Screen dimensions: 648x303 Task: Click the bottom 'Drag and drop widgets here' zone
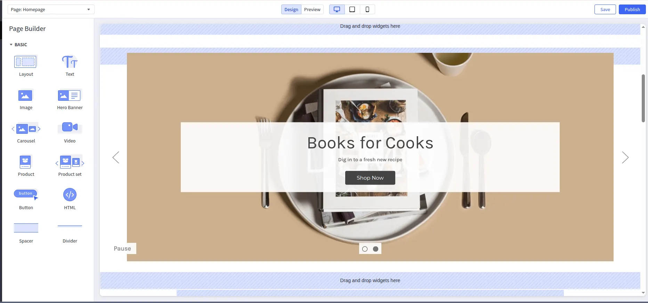[370, 280]
